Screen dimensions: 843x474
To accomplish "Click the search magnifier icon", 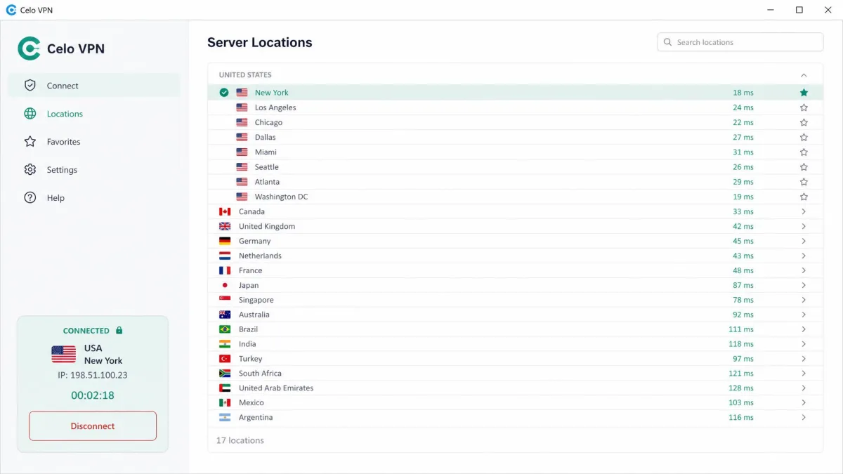I will tap(667, 42).
